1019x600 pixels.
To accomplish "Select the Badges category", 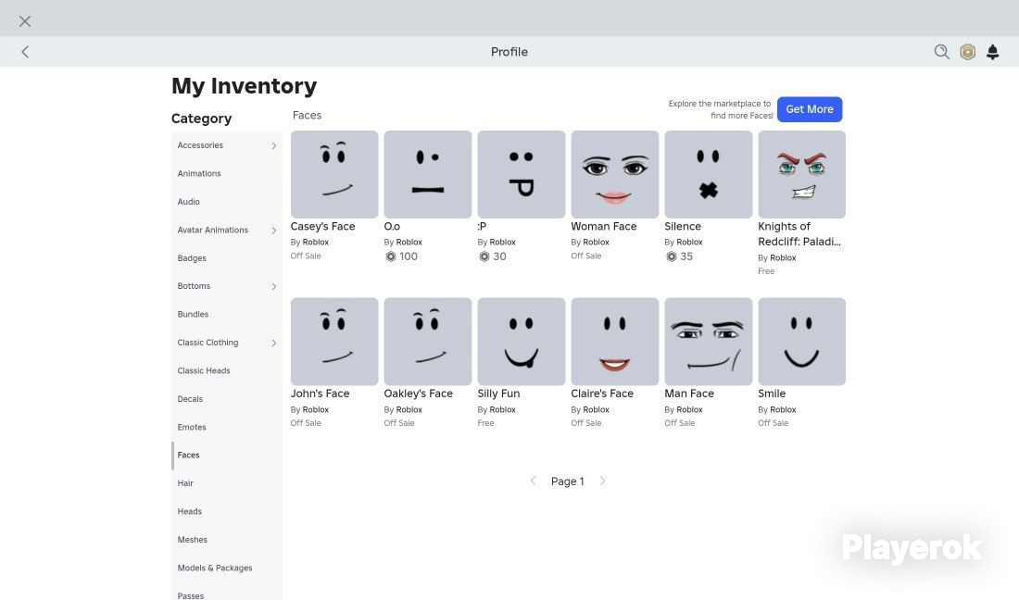I will (x=227, y=258).
